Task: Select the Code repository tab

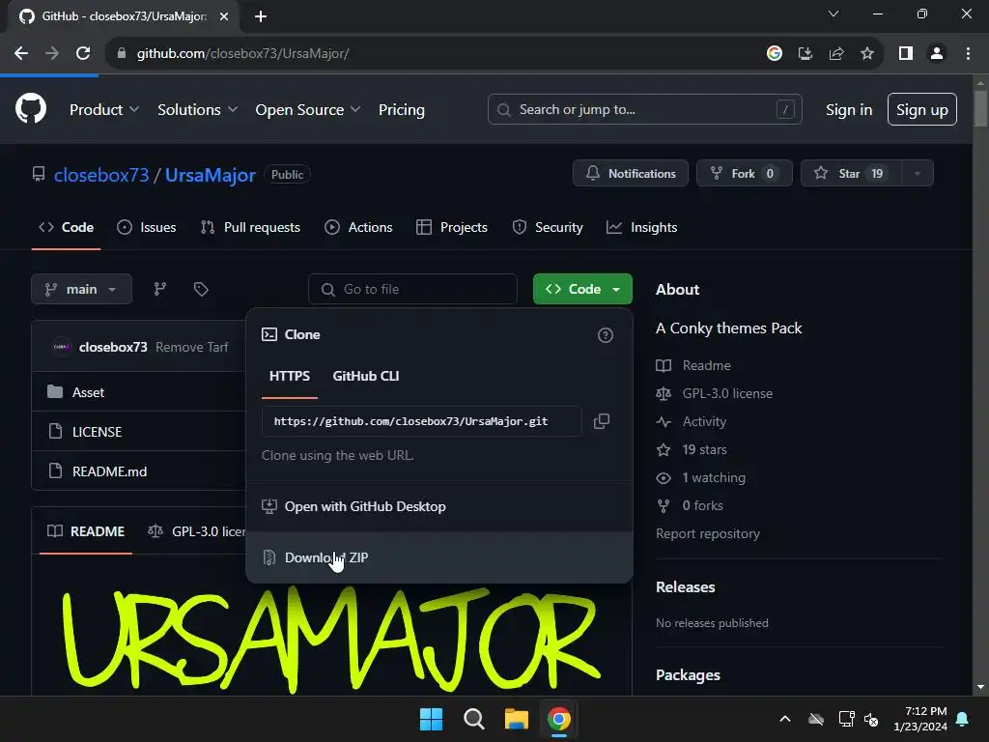Action: point(66,227)
